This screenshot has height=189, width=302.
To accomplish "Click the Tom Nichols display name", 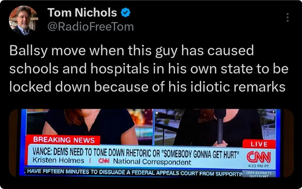I will (x=82, y=12).
